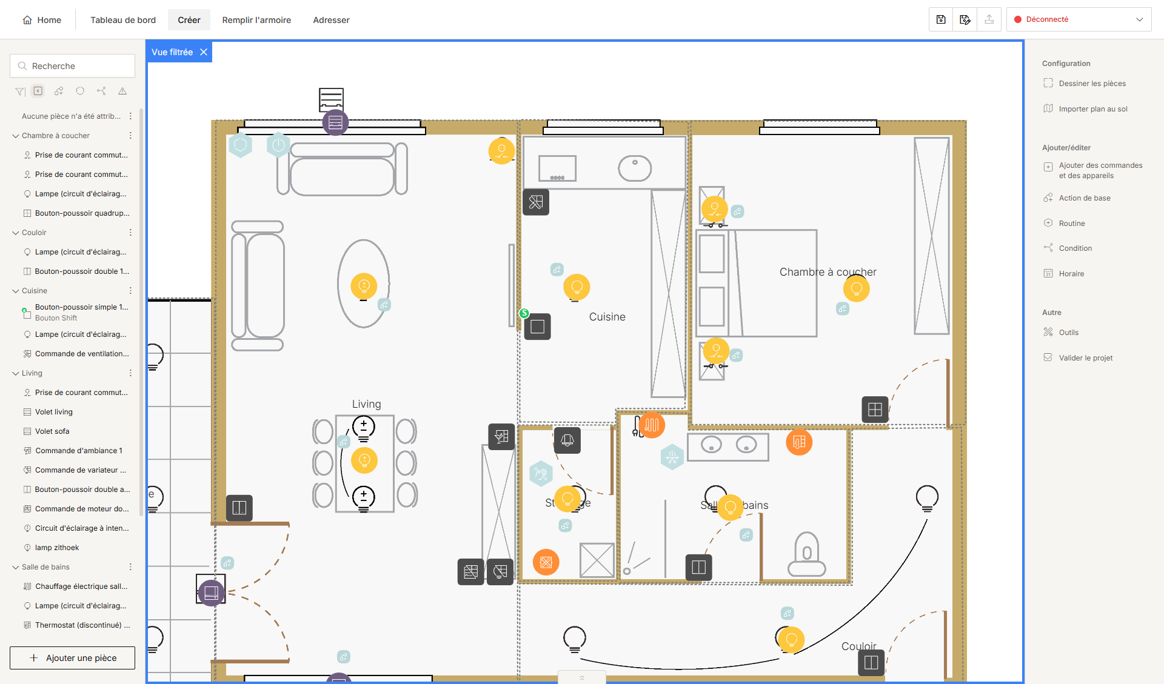Click the thermostat orange icon near bathroom
The height and width of the screenshot is (684, 1164).
pos(799,442)
